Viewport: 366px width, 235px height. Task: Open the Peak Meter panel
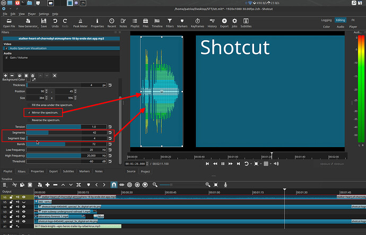tap(80, 22)
